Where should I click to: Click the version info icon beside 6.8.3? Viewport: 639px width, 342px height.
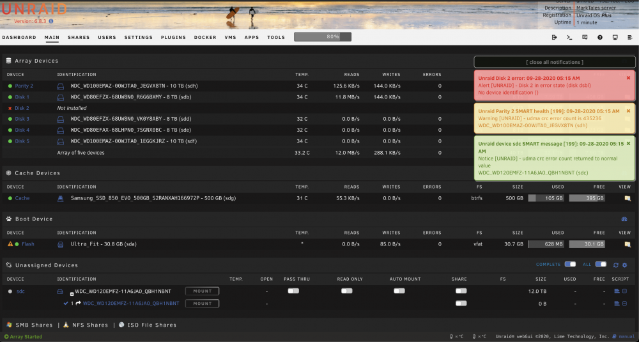pos(51,21)
